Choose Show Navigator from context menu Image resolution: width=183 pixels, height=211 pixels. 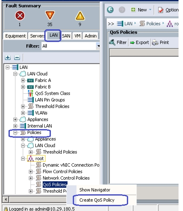pyautogui.click(x=95, y=190)
